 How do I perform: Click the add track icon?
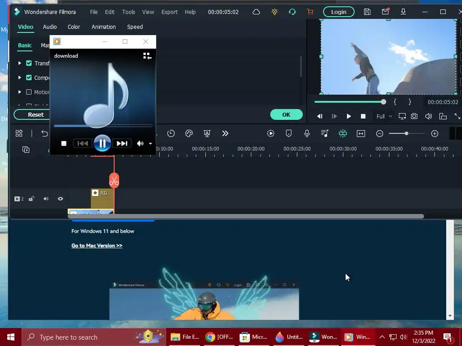coord(26,150)
